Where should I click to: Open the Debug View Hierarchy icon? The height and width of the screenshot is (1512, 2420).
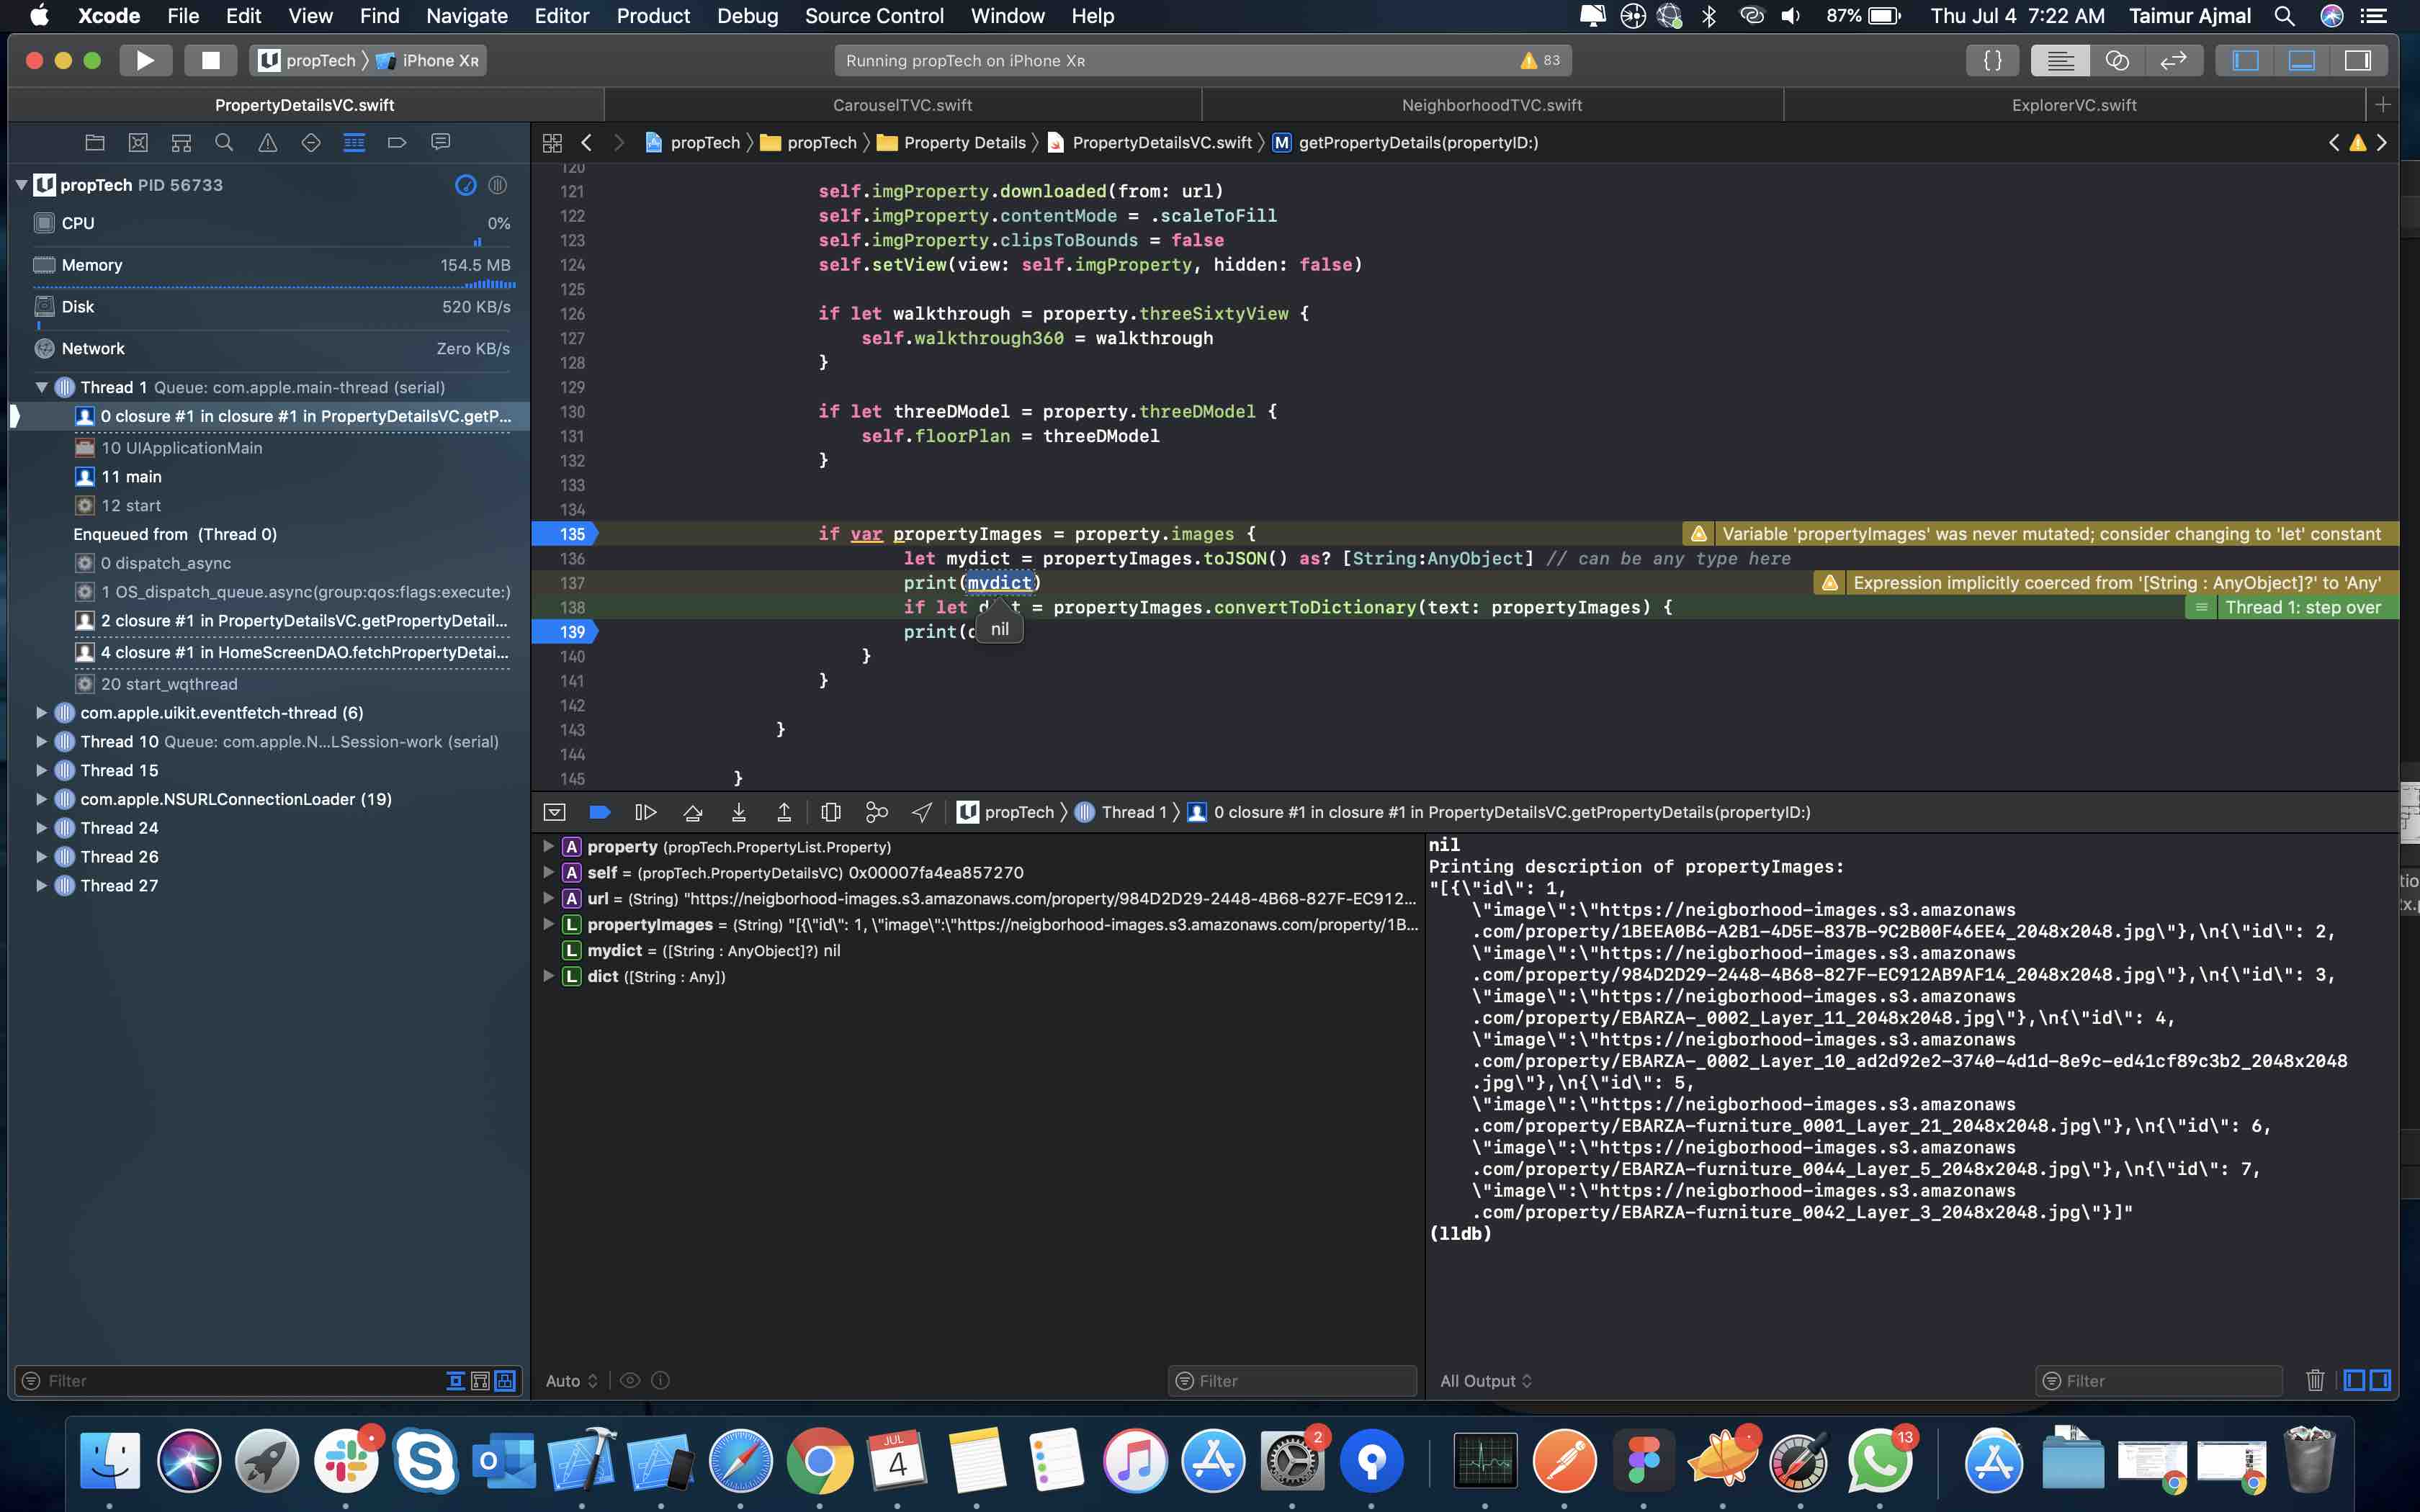pos(830,812)
